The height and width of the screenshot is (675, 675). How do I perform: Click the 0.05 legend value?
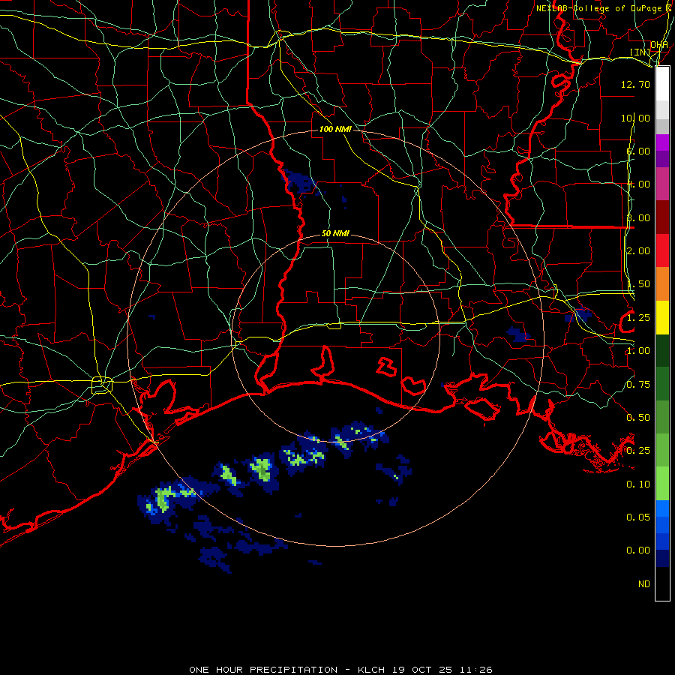(638, 517)
